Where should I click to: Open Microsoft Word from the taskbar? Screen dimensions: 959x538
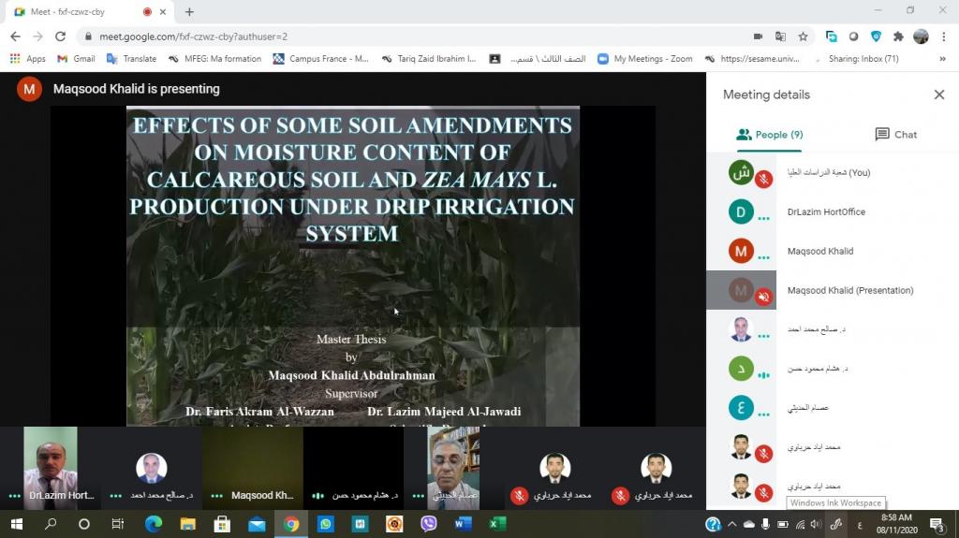tap(463, 524)
